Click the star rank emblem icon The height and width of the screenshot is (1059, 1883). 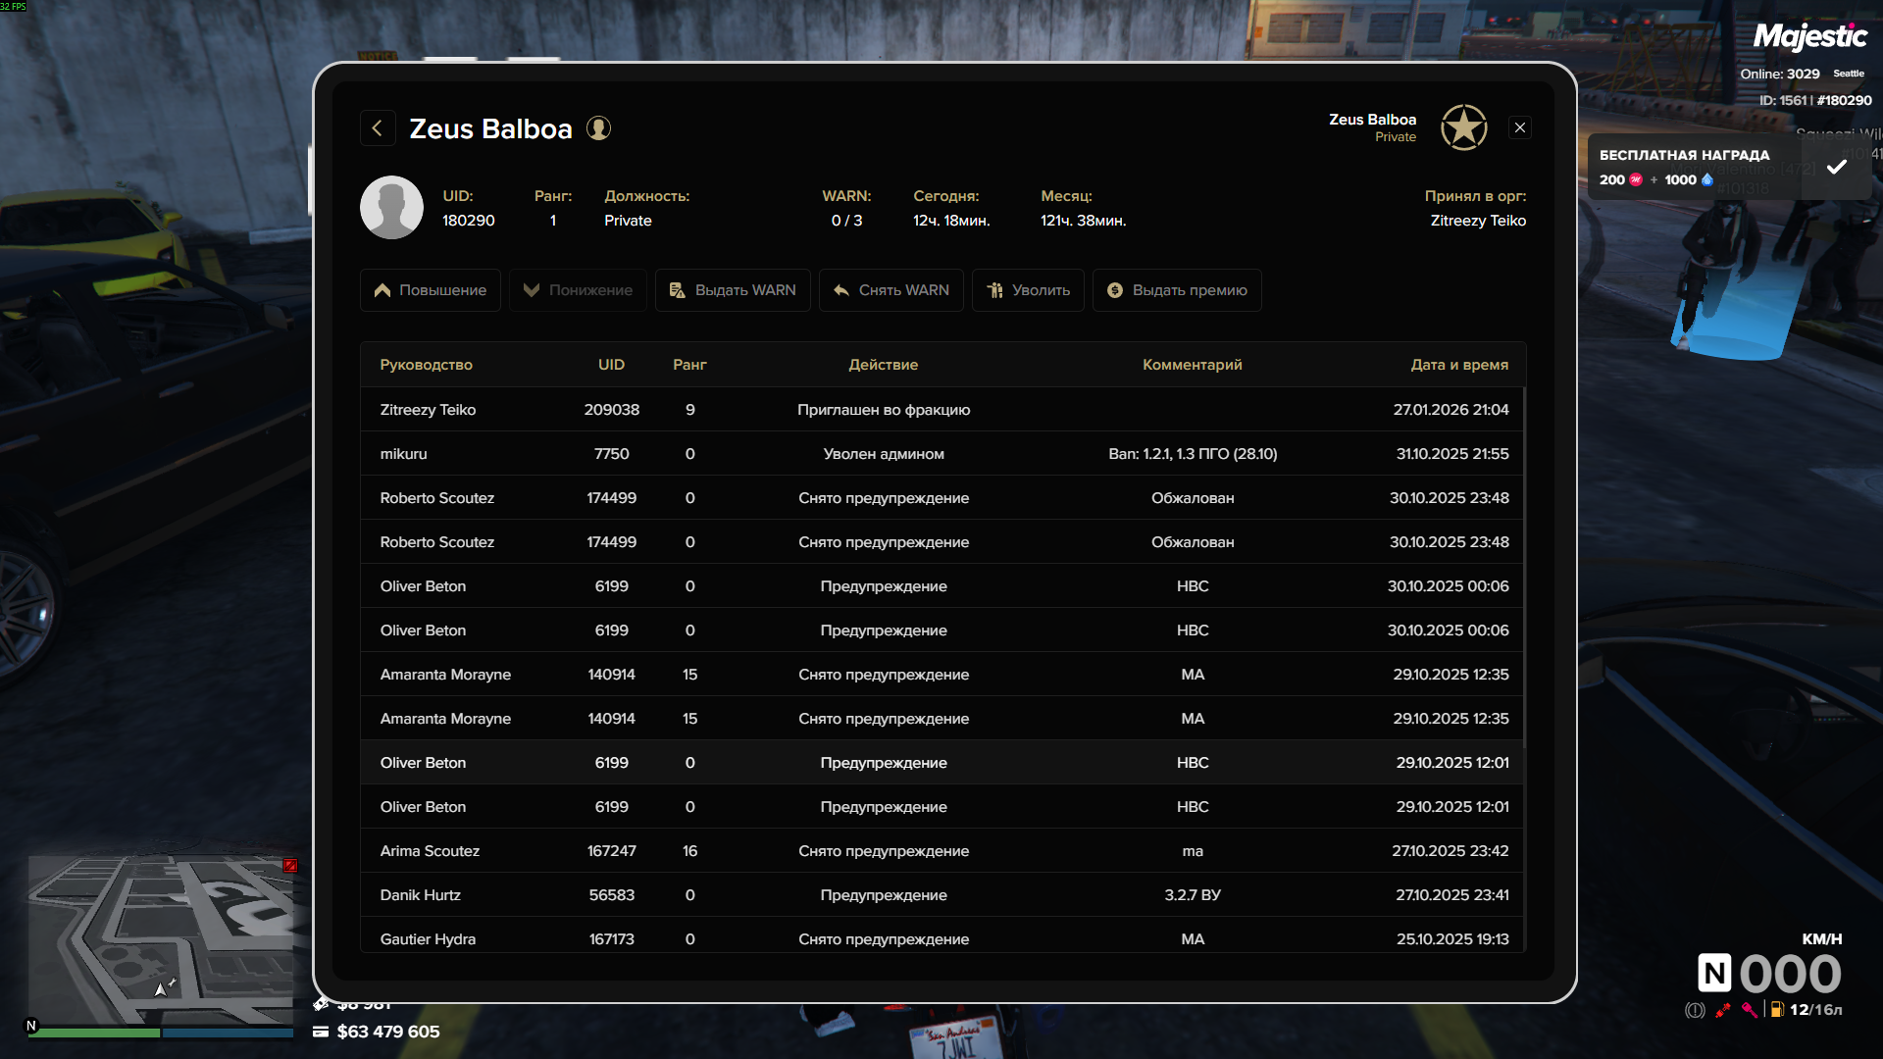pos(1463,127)
